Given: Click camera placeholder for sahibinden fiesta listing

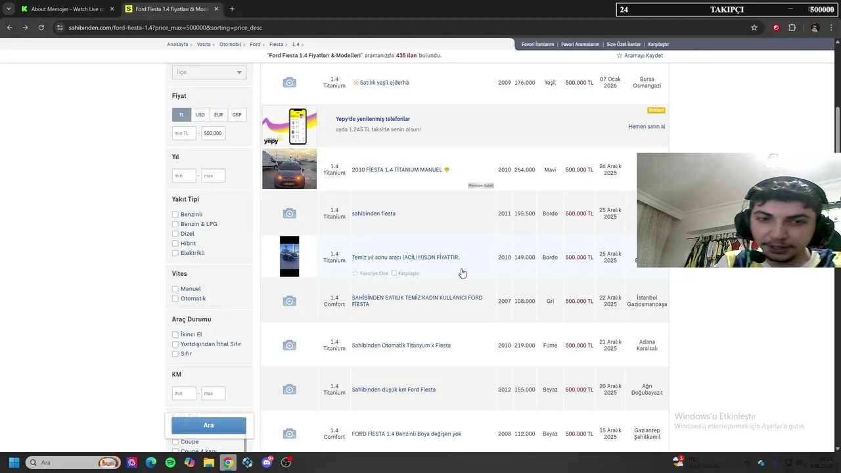Looking at the screenshot, I should (289, 214).
